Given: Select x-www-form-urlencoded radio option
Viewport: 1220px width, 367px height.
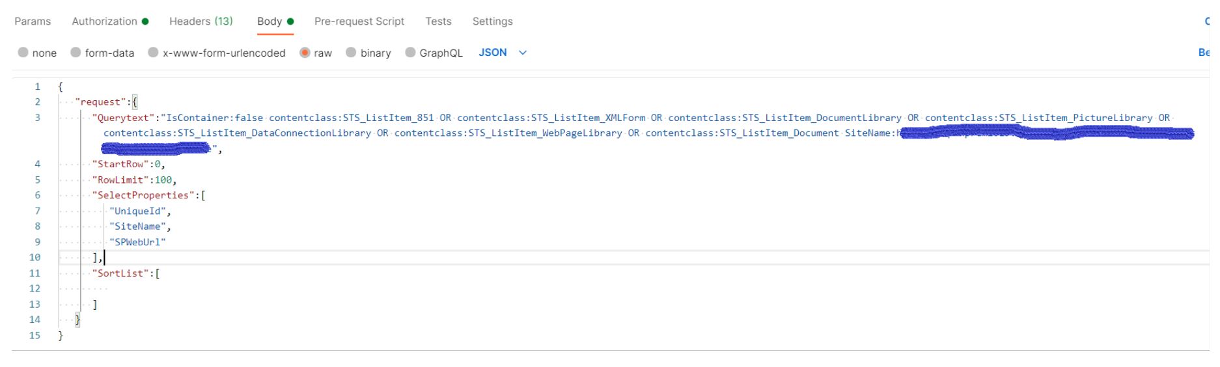Looking at the screenshot, I should tap(153, 53).
